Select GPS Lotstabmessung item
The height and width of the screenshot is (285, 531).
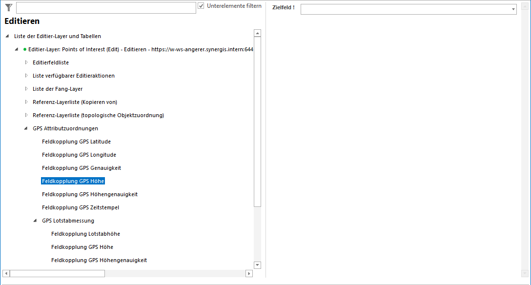click(x=68, y=221)
